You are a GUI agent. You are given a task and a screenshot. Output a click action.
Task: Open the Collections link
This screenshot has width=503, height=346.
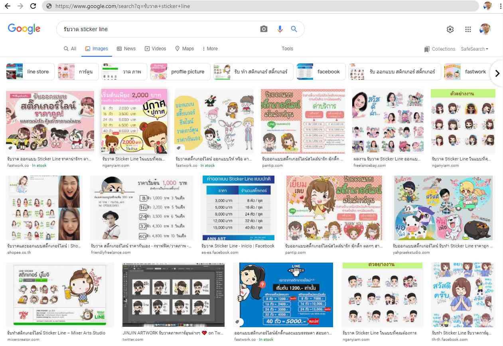click(x=440, y=49)
